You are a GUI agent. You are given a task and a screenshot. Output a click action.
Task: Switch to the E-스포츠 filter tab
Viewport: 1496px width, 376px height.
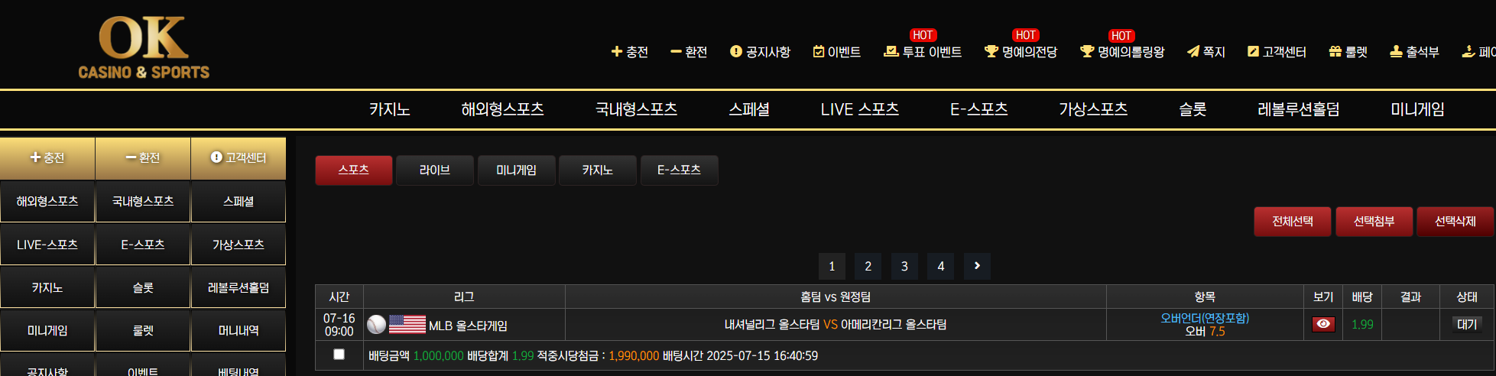(x=679, y=170)
